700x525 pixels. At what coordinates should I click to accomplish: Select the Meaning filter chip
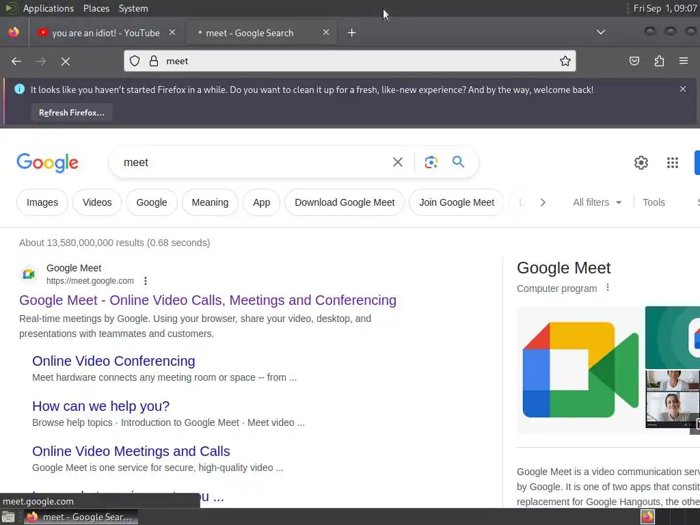pos(210,202)
